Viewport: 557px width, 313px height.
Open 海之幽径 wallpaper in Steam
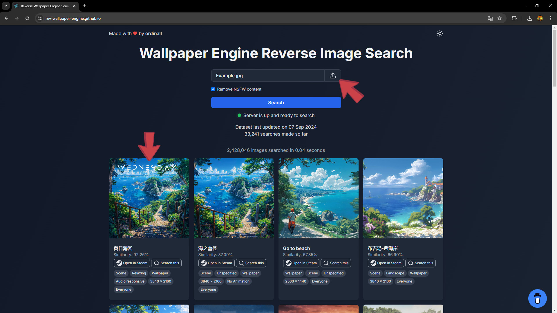click(x=216, y=263)
